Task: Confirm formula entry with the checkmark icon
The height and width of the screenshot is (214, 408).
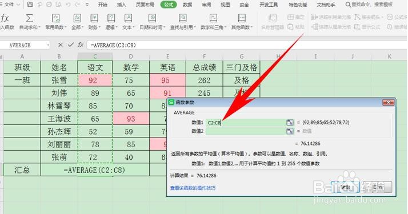Action: 70,45
